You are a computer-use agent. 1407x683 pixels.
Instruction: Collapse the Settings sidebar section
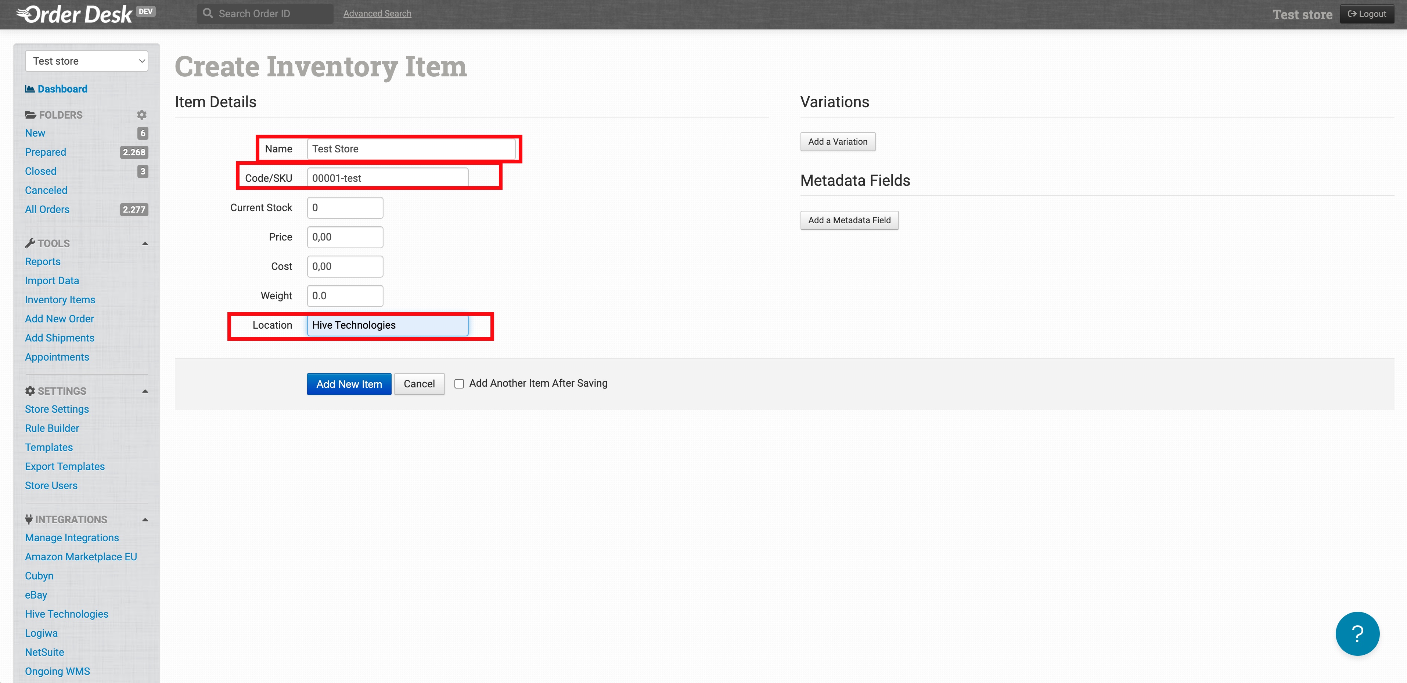click(x=145, y=391)
